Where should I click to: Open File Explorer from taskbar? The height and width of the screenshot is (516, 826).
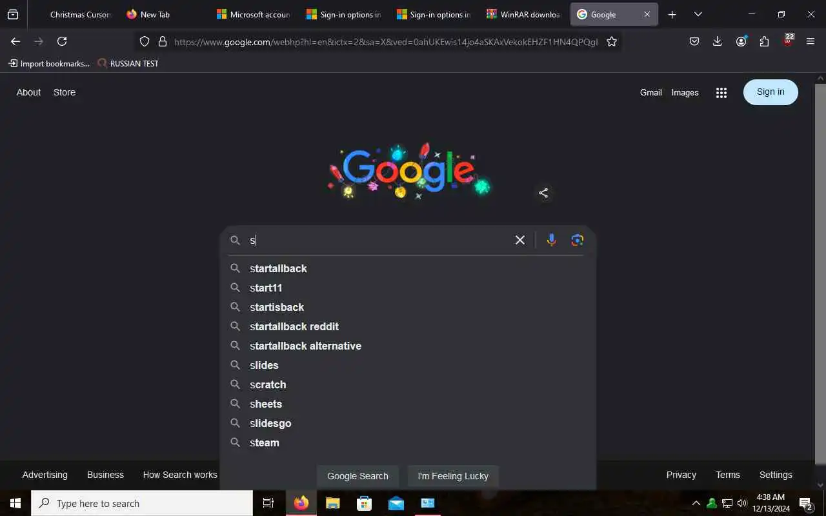[x=332, y=503]
